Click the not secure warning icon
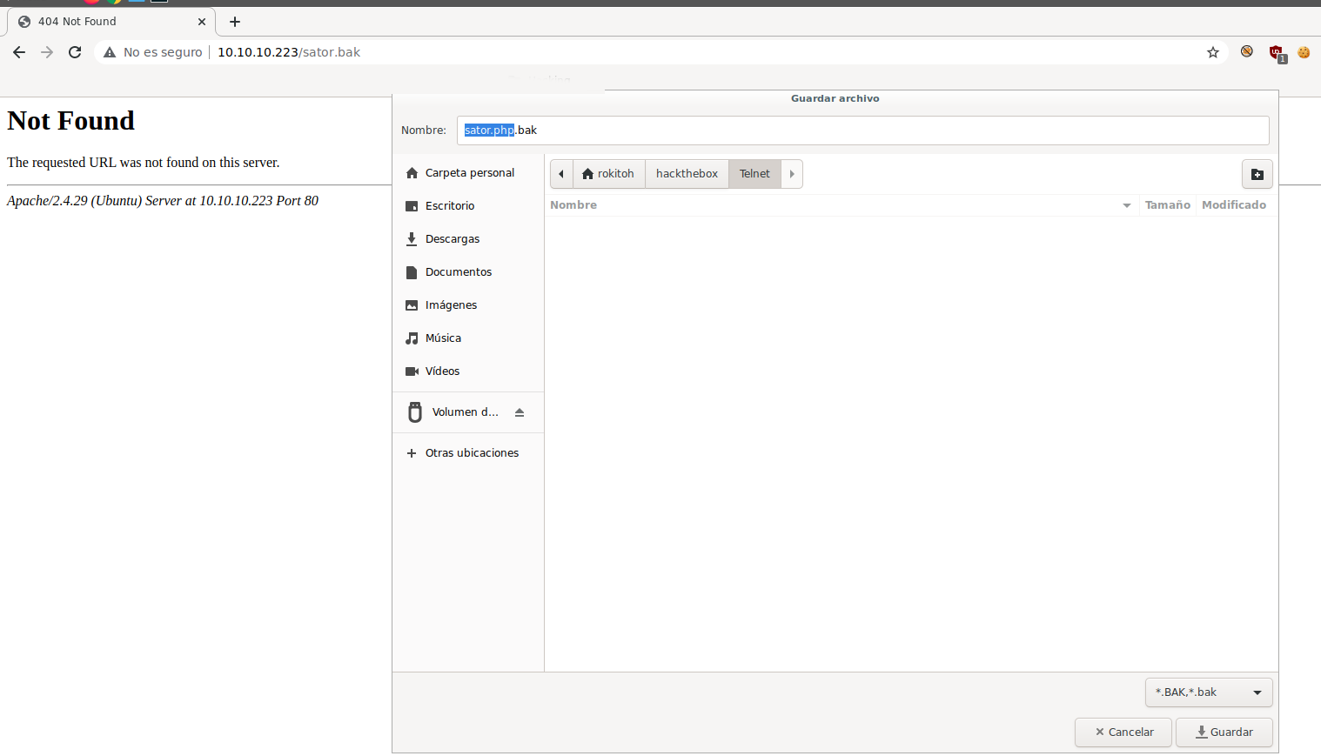 pyautogui.click(x=110, y=52)
